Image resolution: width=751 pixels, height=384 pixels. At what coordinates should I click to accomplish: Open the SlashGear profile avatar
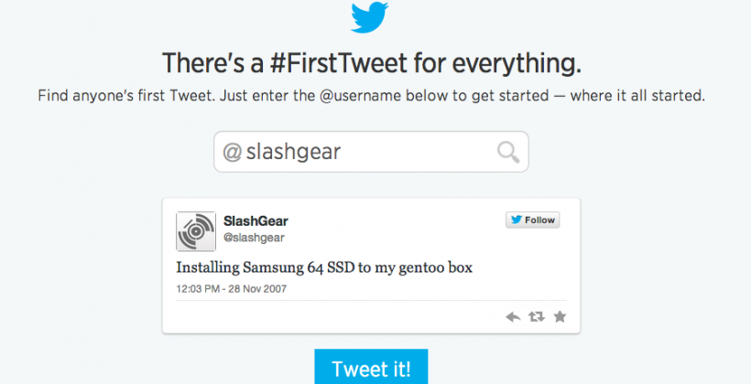[x=196, y=231]
